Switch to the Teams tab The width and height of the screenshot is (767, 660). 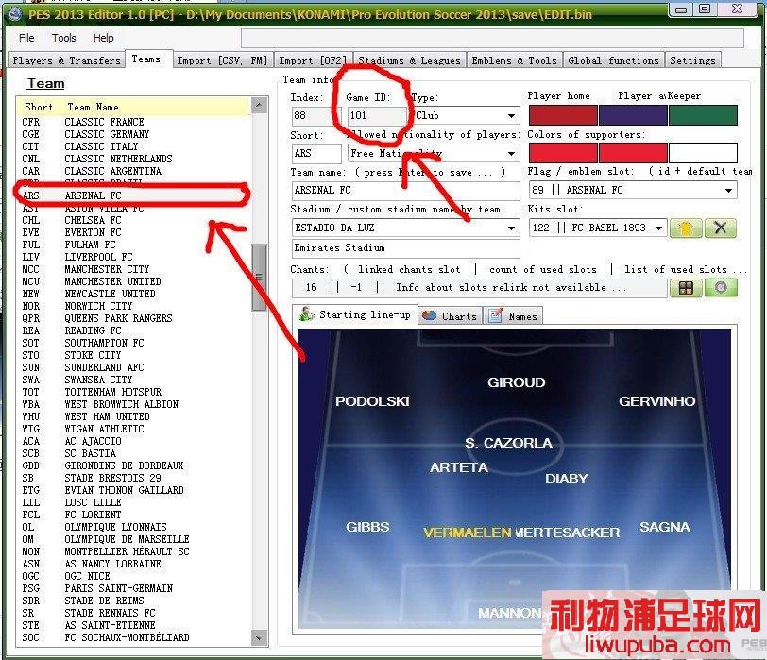click(x=146, y=59)
